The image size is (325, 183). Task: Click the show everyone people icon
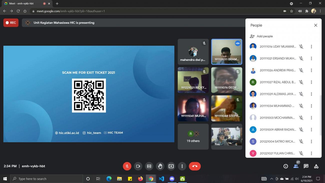(x=296, y=166)
